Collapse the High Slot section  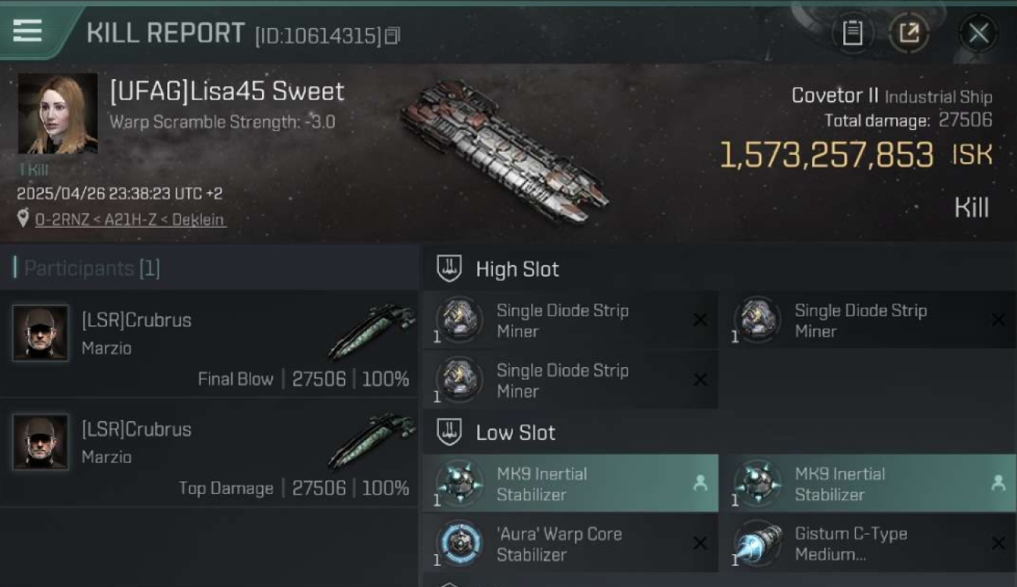click(x=449, y=268)
